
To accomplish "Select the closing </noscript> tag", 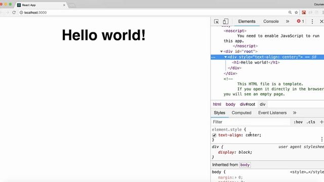I will tap(245, 46).
